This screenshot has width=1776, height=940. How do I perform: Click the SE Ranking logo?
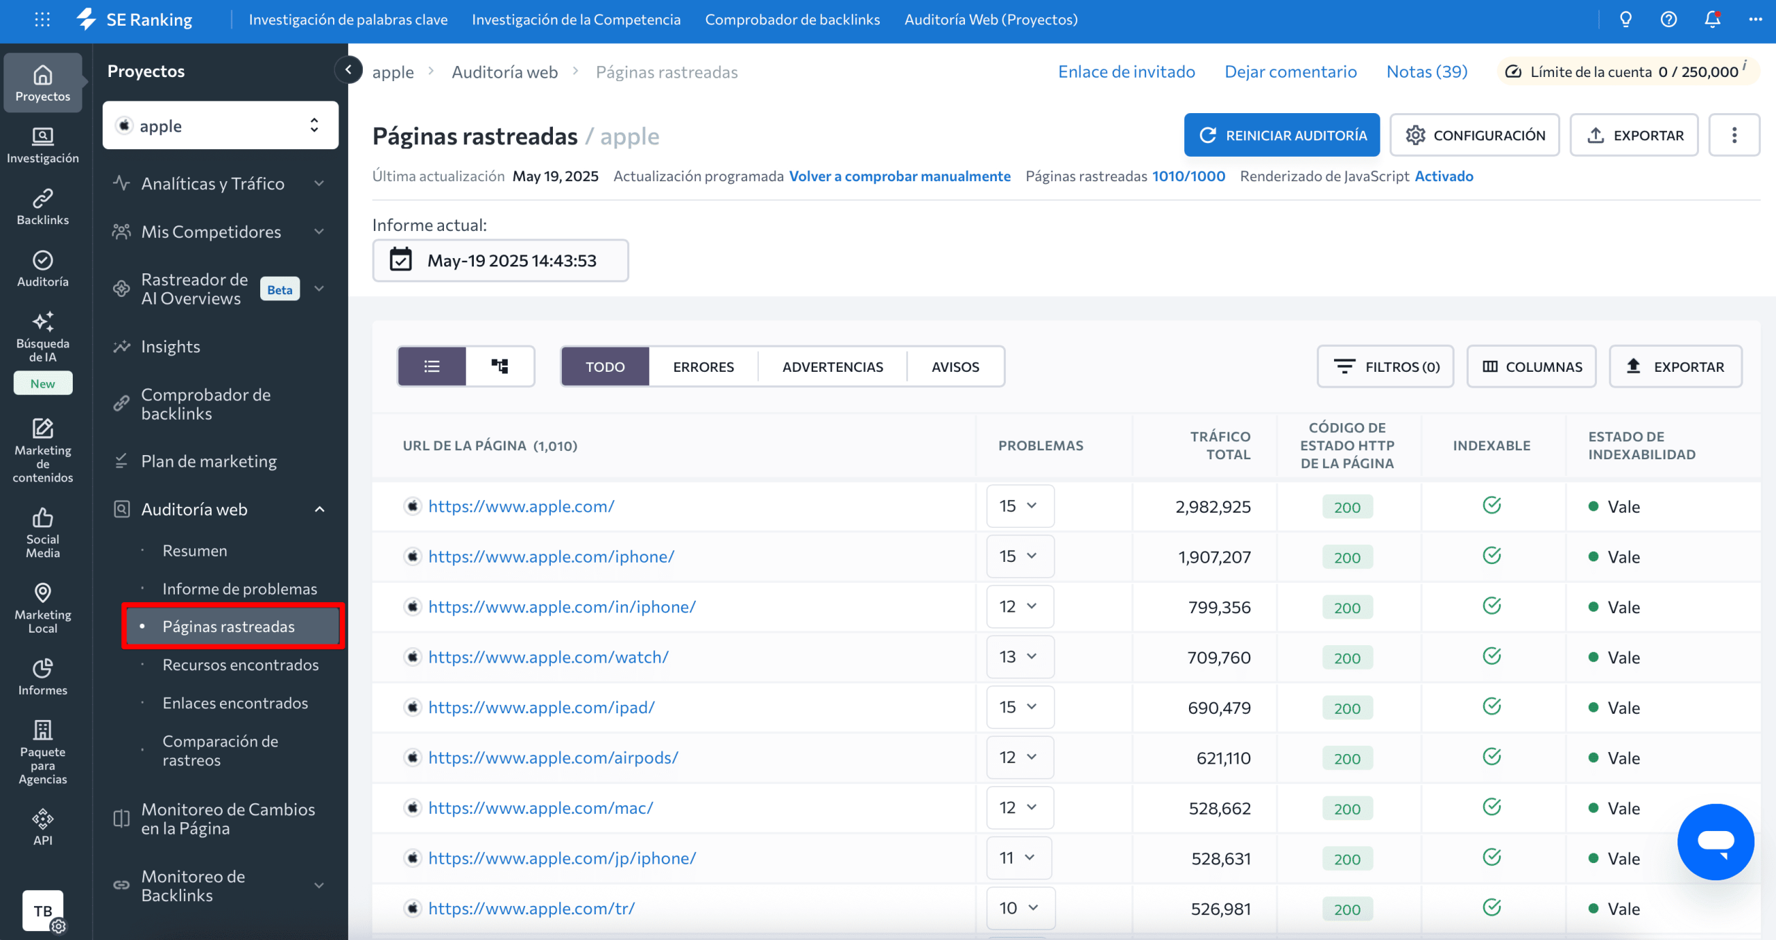pyautogui.click(x=135, y=19)
